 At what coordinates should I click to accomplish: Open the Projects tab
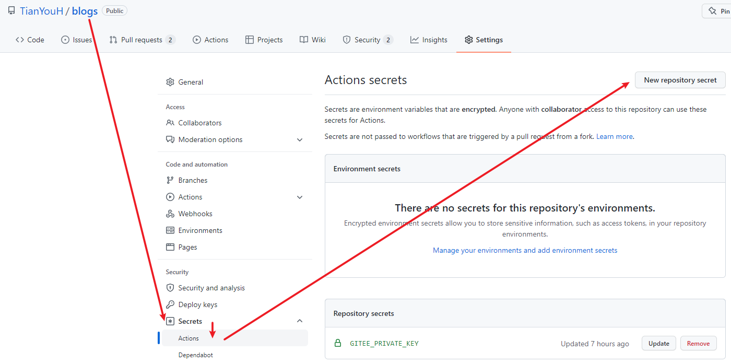coord(264,40)
